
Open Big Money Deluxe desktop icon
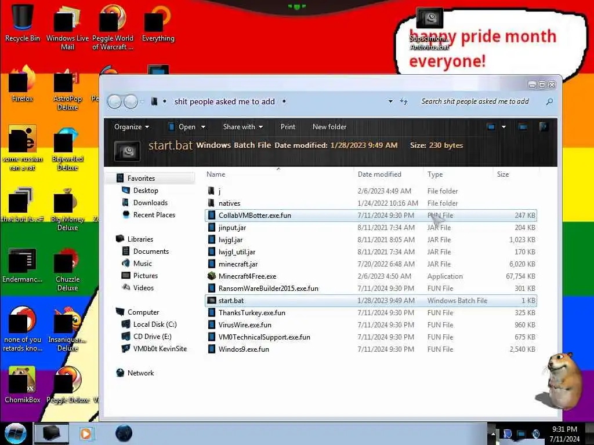click(67, 209)
